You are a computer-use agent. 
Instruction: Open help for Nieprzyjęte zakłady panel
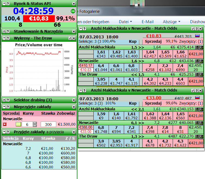(8, 107)
